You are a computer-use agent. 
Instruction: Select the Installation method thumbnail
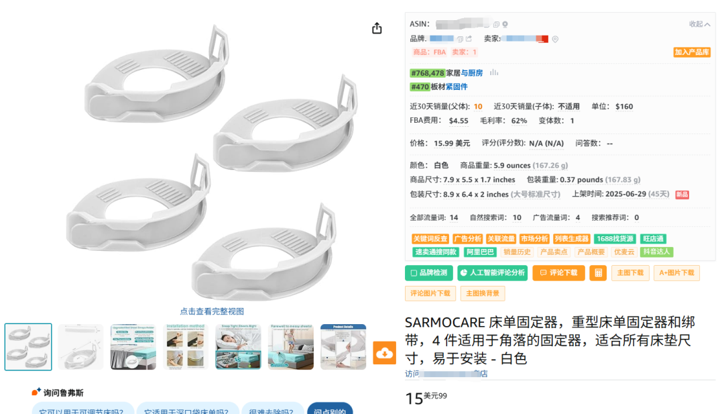tap(185, 346)
